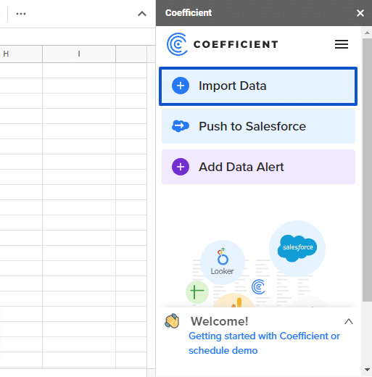Click the purple plus icon on Add Data Alert
This screenshot has width=372, height=377.
click(181, 167)
